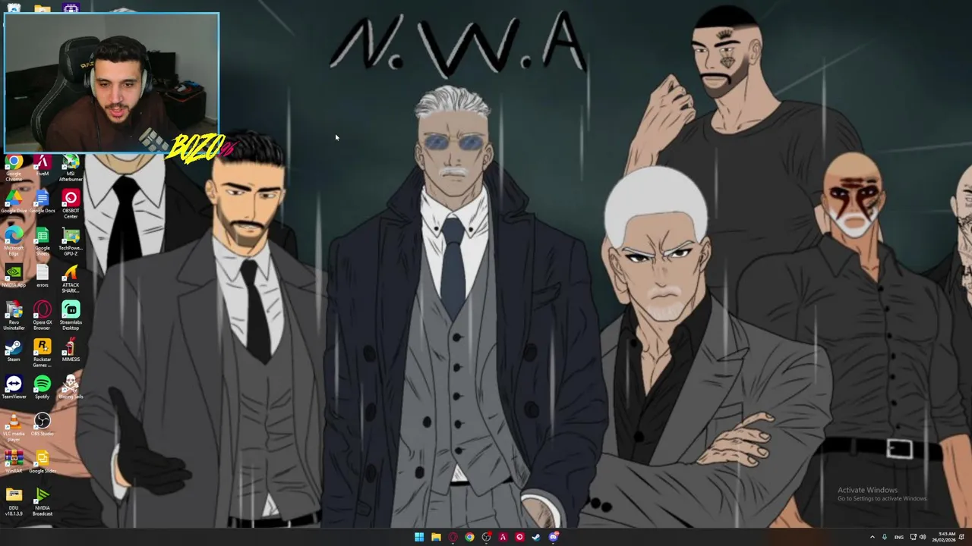Open the Steam desktop shortcut
The image size is (972, 546).
point(14,350)
